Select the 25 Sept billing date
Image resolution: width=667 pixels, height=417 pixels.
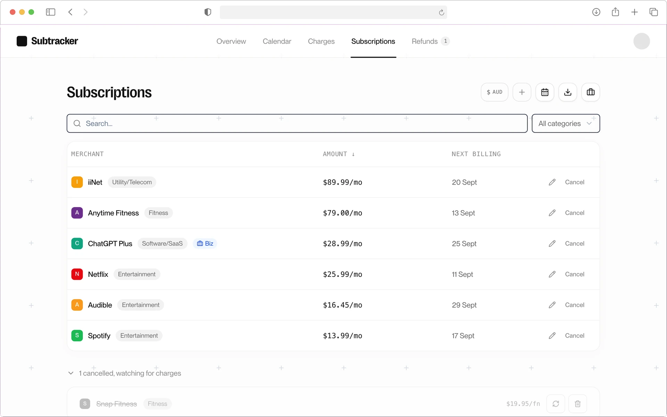(464, 244)
